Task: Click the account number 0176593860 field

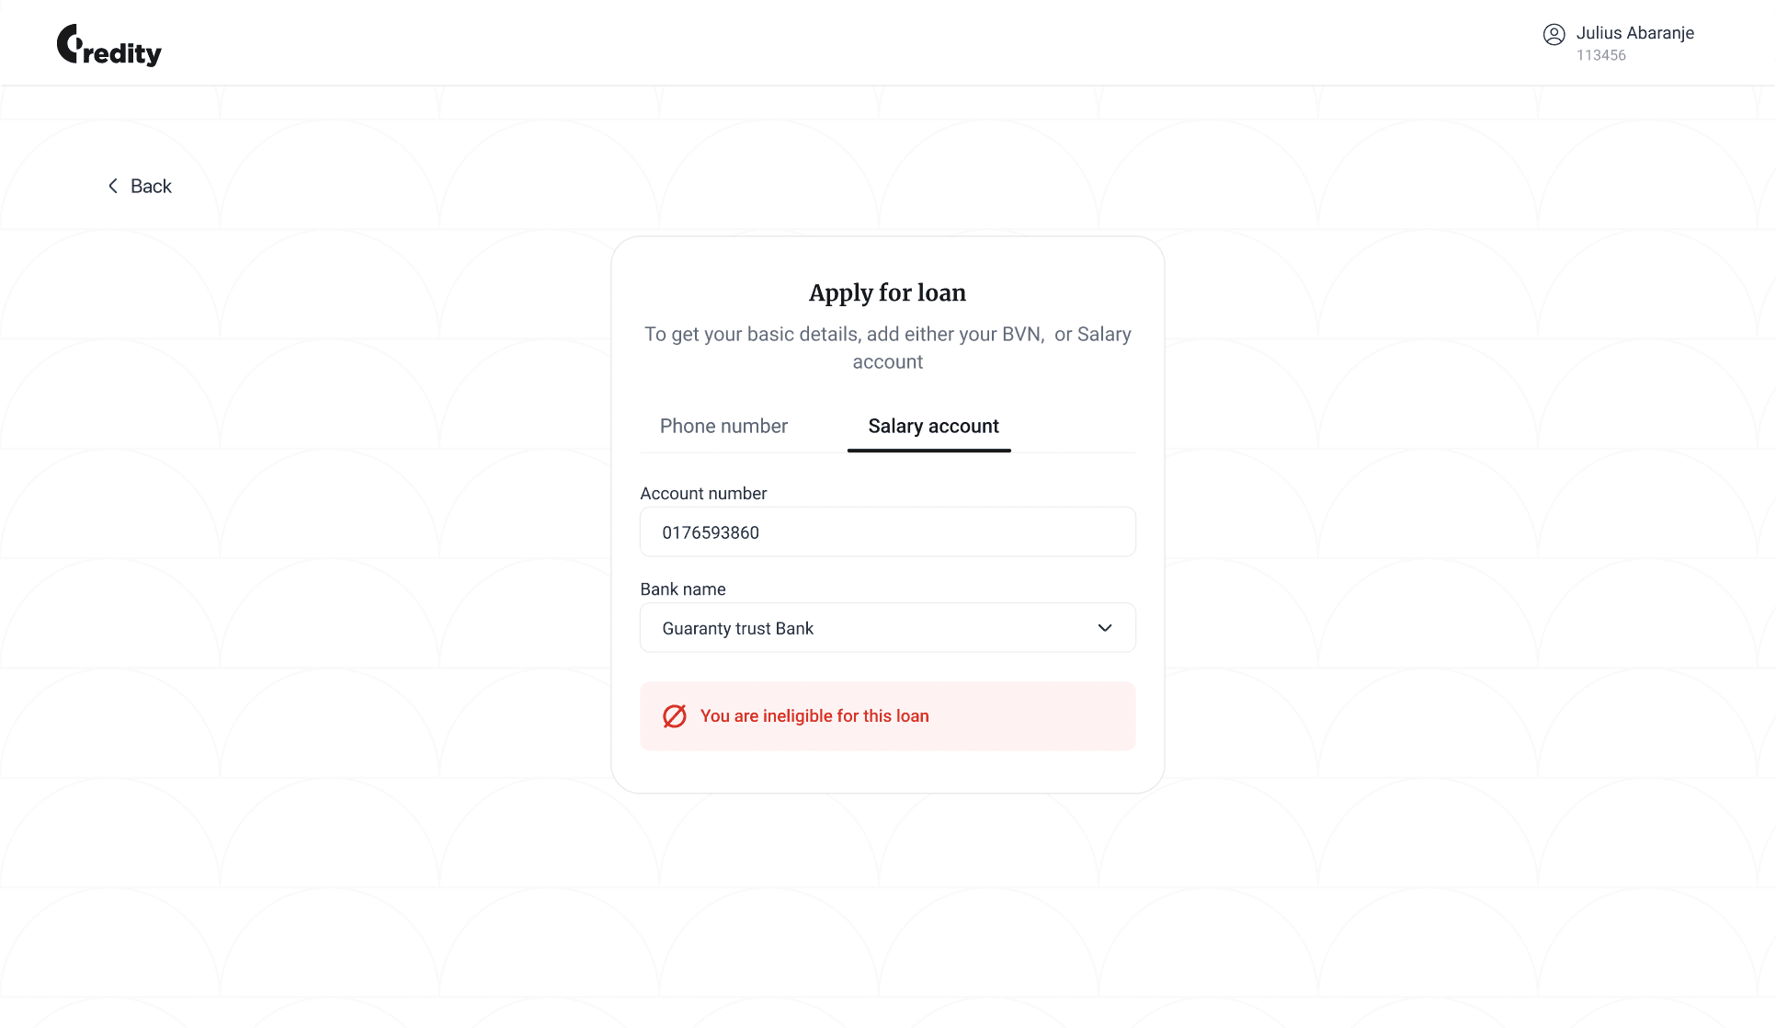Action: click(x=887, y=531)
